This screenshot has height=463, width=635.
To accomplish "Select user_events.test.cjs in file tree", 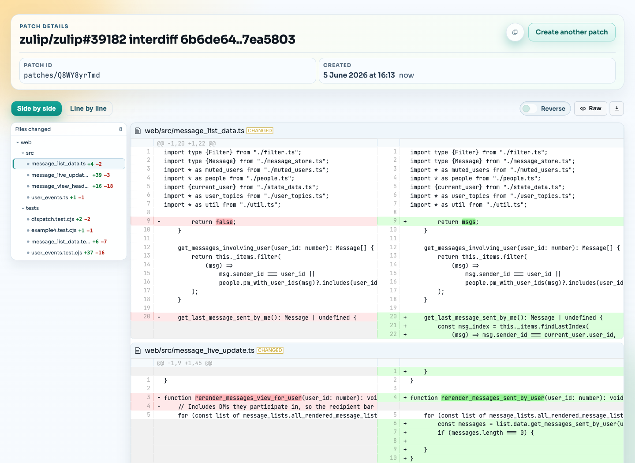I will [69, 253].
